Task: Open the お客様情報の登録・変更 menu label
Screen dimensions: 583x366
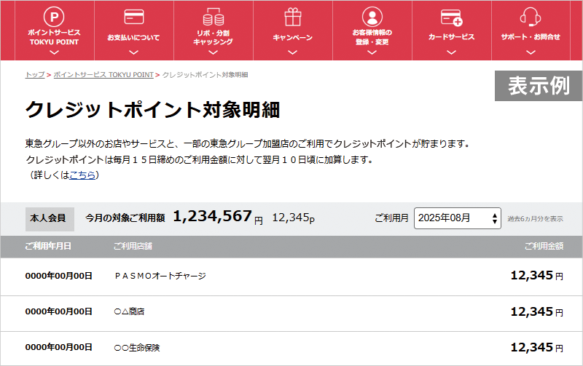Action: (x=372, y=37)
